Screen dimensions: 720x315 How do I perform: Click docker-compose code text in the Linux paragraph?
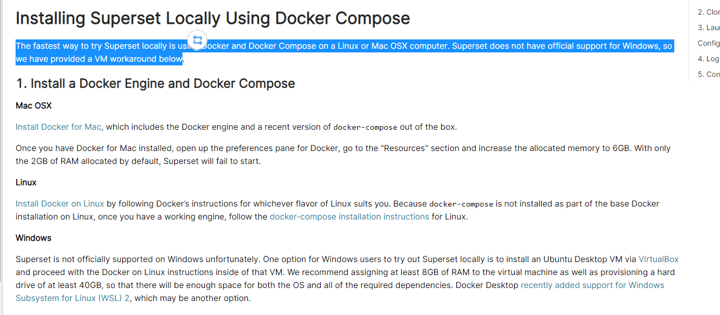(x=461, y=204)
